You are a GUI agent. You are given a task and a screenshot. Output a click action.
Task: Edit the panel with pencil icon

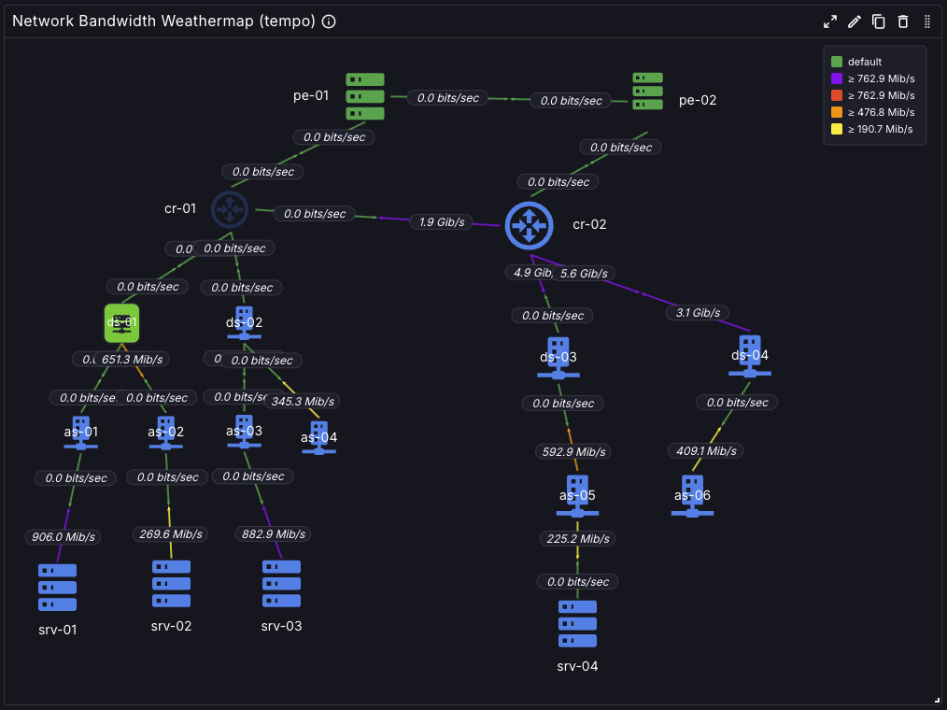[x=854, y=21]
